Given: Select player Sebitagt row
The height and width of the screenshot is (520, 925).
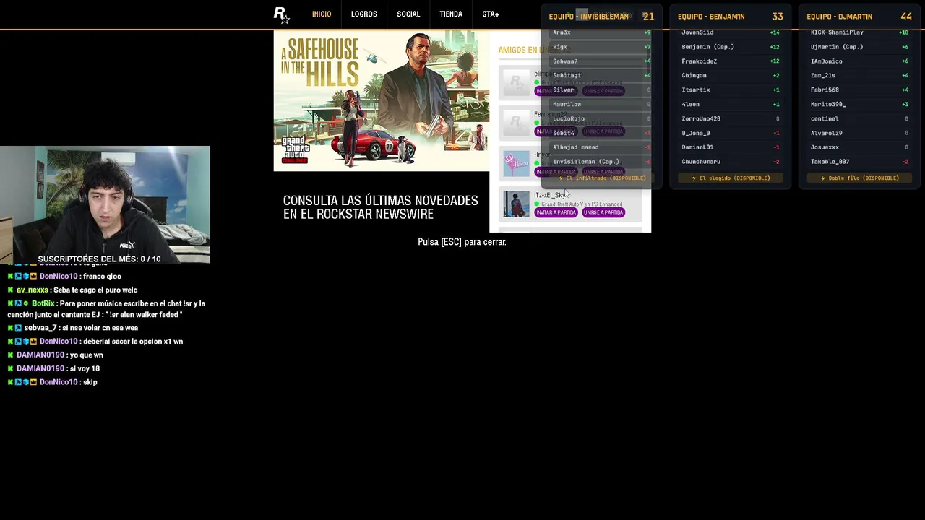Looking at the screenshot, I should (x=601, y=76).
